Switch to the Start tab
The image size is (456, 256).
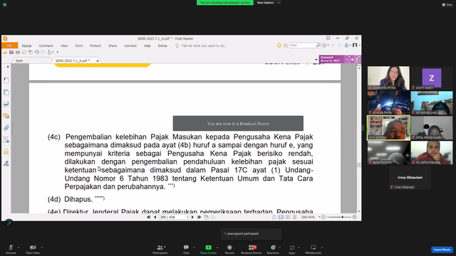[19, 60]
